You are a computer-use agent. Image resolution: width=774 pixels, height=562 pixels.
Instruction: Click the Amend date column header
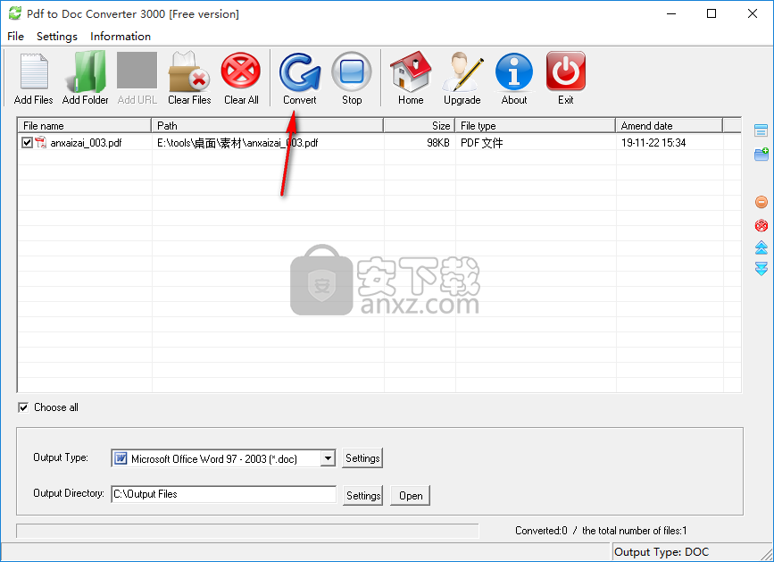coord(669,125)
